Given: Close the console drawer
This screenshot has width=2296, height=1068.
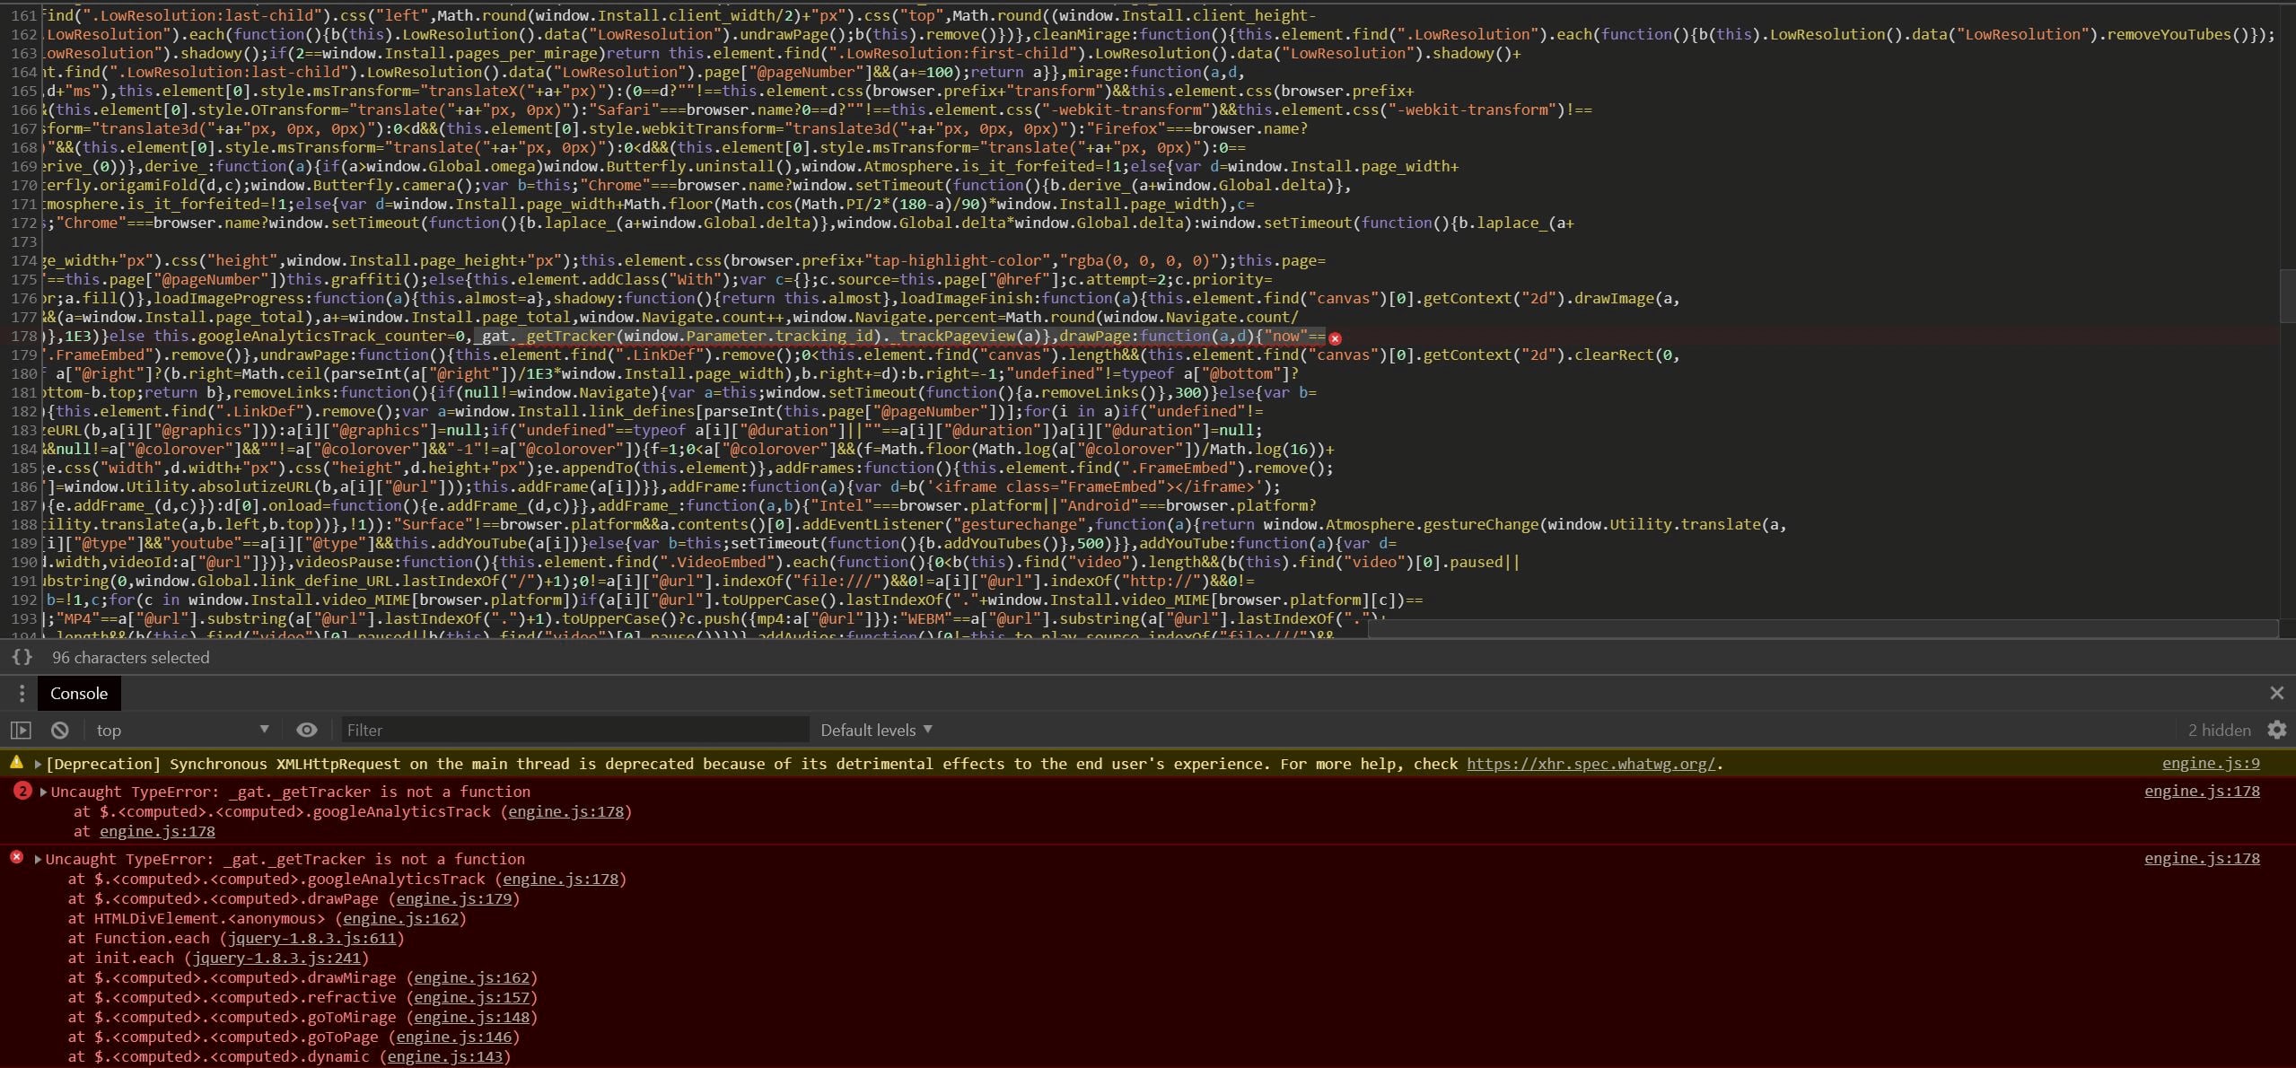Looking at the screenshot, I should (2276, 693).
